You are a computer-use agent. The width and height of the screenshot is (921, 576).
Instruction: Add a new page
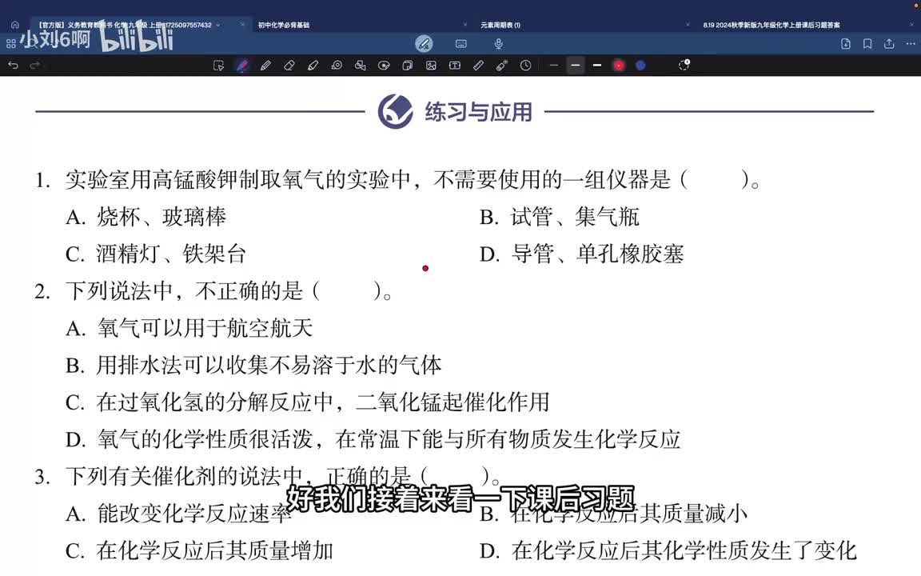(x=845, y=43)
